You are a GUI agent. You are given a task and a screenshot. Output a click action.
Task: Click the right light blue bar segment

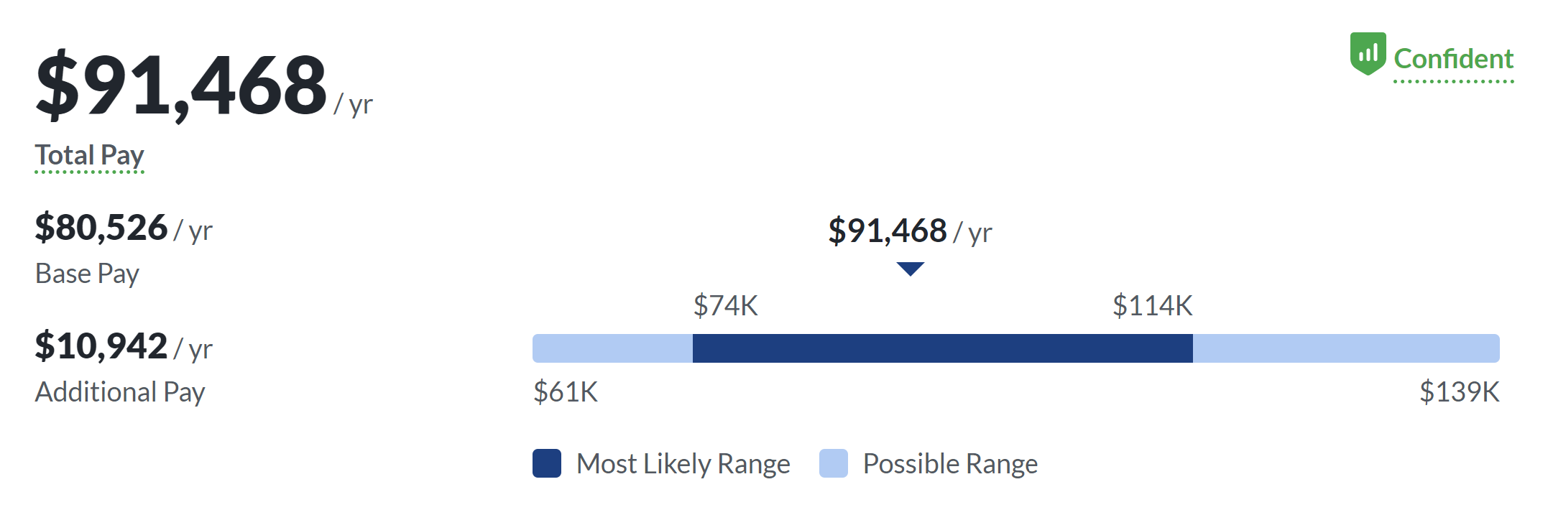(1345, 348)
